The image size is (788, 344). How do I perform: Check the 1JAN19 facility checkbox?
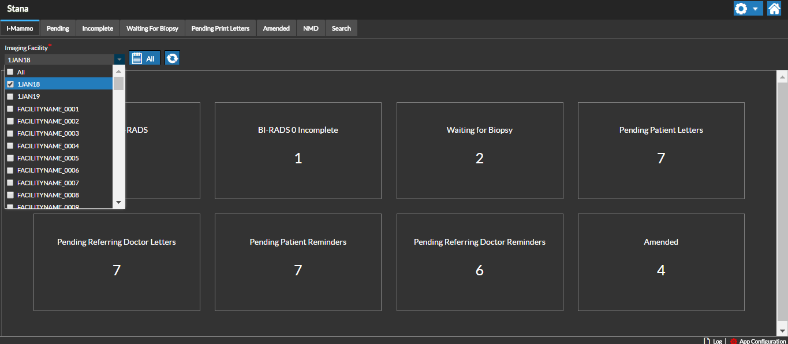(x=10, y=96)
